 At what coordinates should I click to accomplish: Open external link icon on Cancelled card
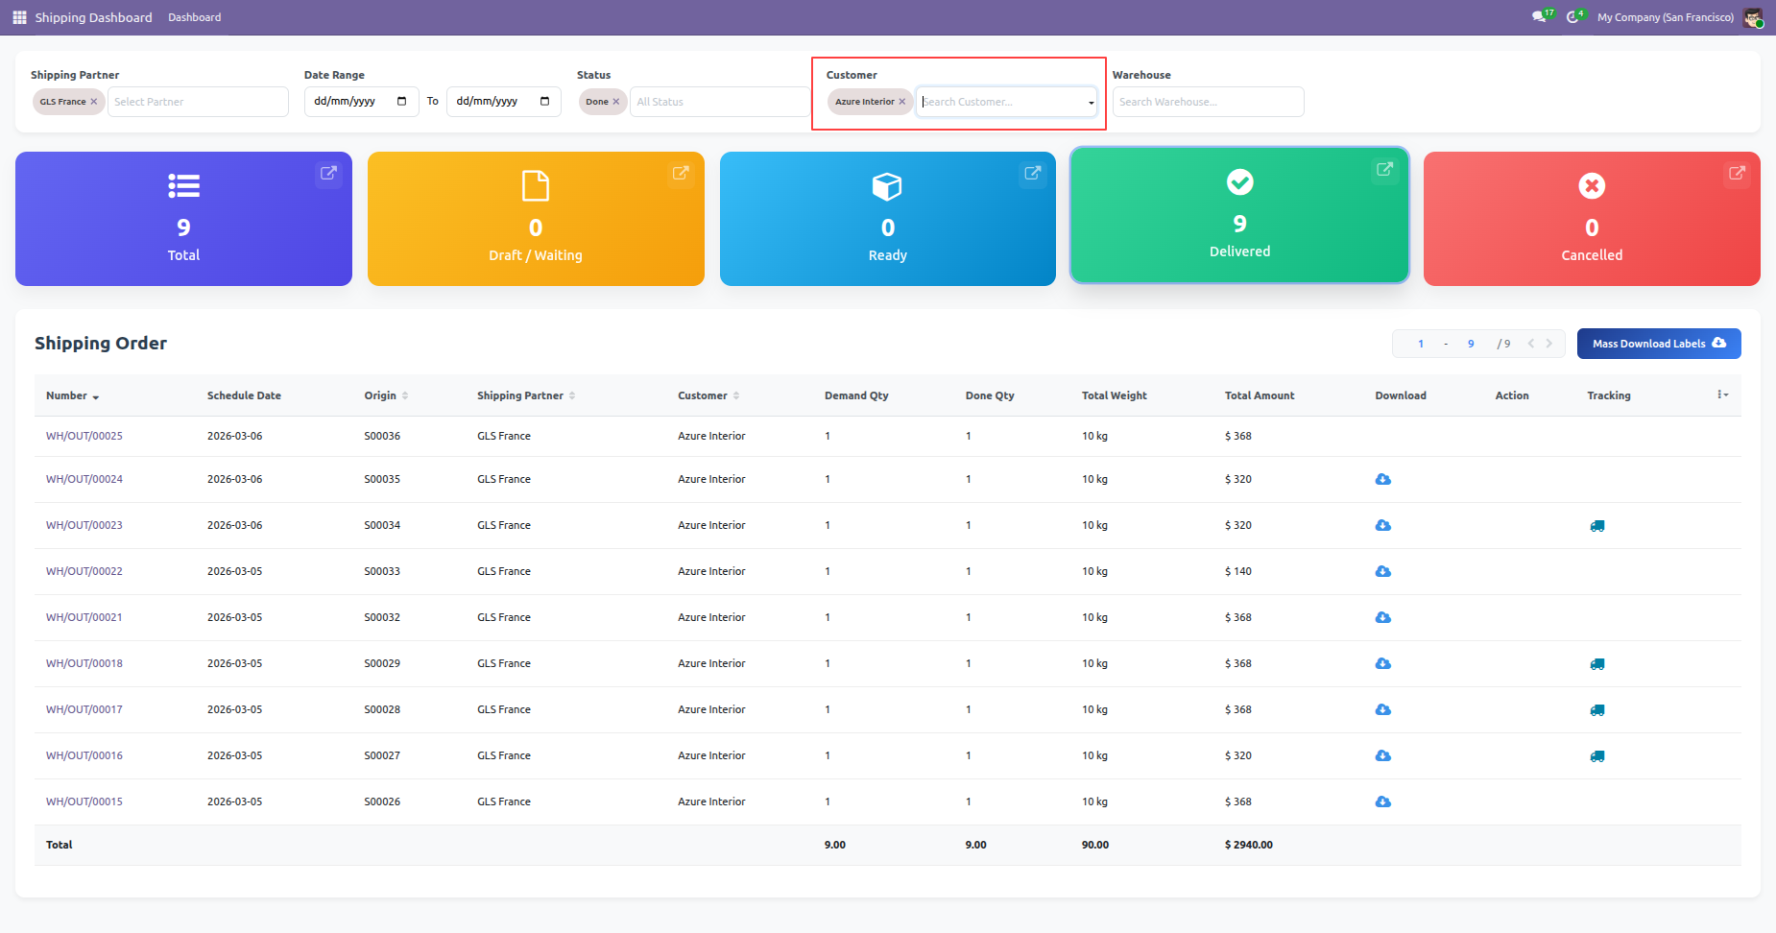coord(1737,174)
